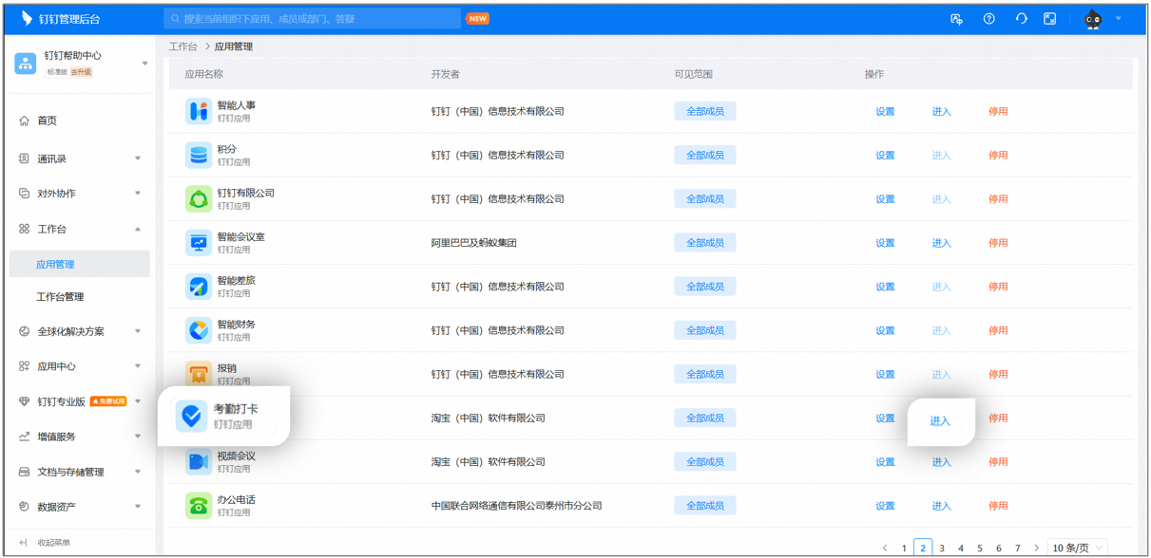Select 应用管理 in sidebar
Screen dimensions: 1151x558
click(80, 264)
